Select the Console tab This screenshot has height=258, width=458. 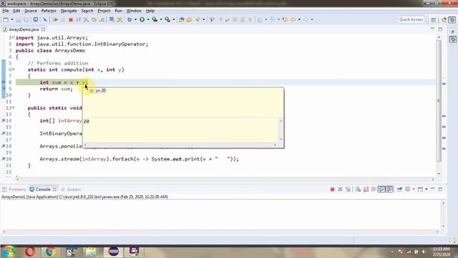[x=43, y=189]
